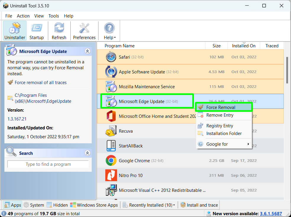The image size is (291, 217).
Task: Open the new version 3.6.1.5687 link
Action: point(271,214)
